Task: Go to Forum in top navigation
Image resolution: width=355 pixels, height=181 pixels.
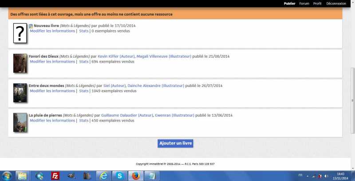Action: pyautogui.click(x=304, y=4)
